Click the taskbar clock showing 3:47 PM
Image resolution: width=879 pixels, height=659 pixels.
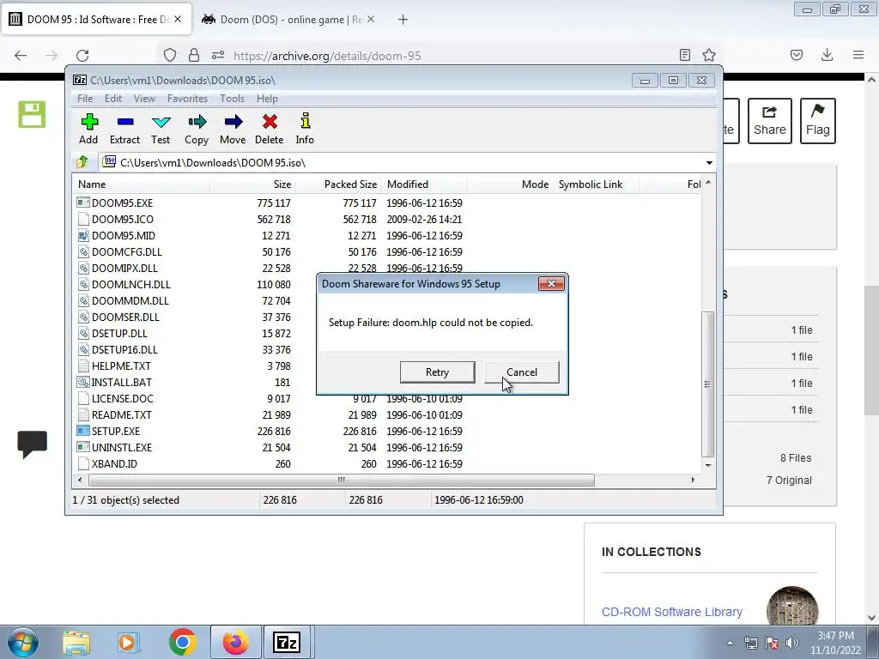(x=835, y=643)
